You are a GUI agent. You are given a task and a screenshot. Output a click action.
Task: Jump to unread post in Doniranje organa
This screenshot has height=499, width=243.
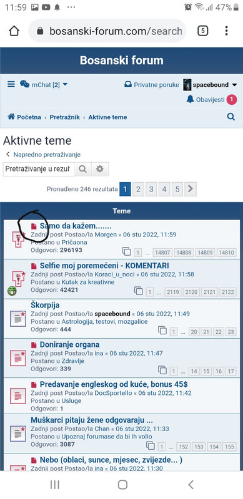34,345
